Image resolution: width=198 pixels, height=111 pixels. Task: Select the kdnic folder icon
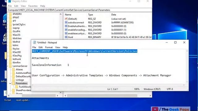pos(10,45)
